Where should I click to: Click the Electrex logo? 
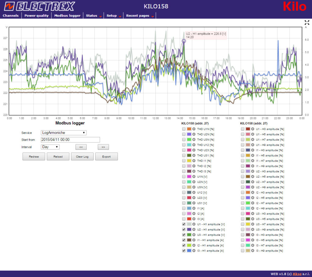40,6
